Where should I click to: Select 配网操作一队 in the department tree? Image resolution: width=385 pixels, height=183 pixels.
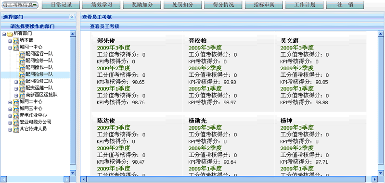pos(39,68)
